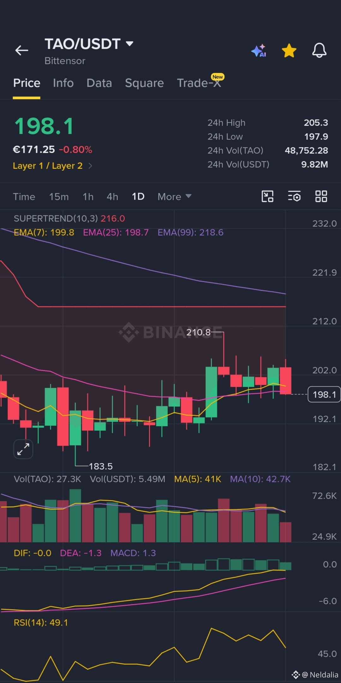Tap the MA(5): 41K volume label
Screen dimensions: 341x683
[198, 479]
